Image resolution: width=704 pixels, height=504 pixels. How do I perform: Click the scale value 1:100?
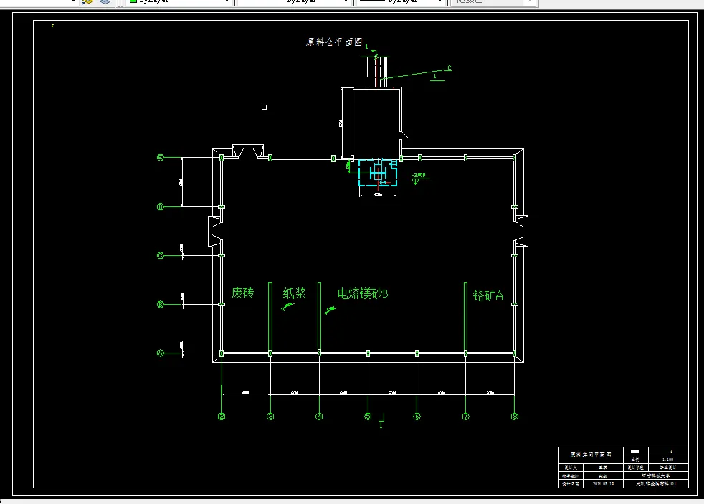tap(667, 460)
